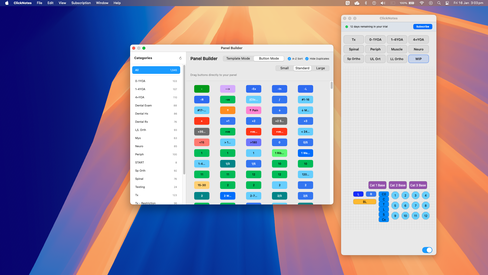
Task: Click the round 7 button in ClickNotes
Action: click(416, 206)
